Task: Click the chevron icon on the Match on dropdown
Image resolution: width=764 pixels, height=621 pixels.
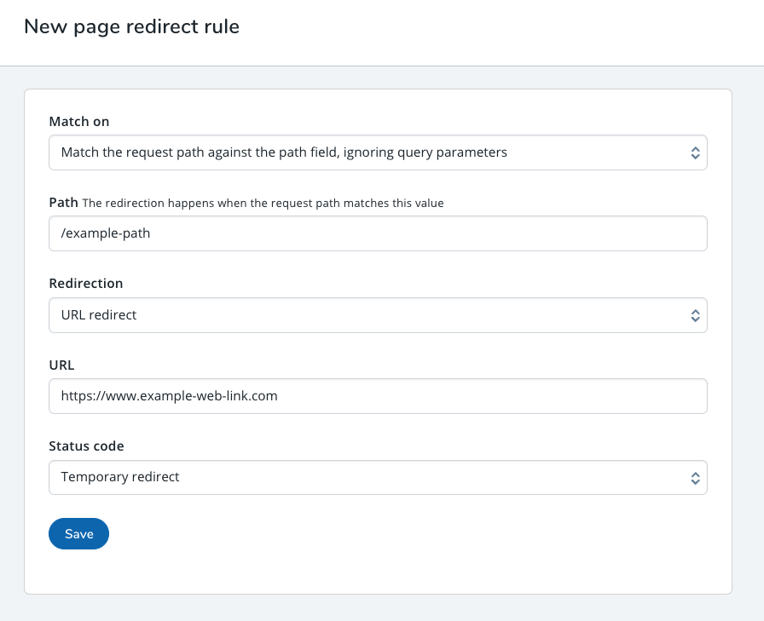Action: point(697,152)
